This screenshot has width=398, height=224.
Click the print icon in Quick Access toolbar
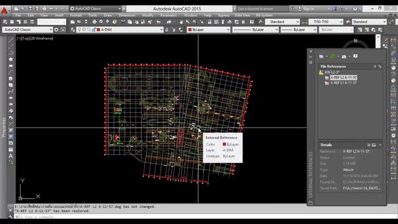pyautogui.click(x=44, y=9)
